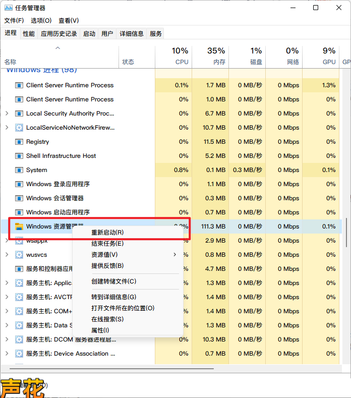Sort by the 名称 column header

(x=60, y=57)
